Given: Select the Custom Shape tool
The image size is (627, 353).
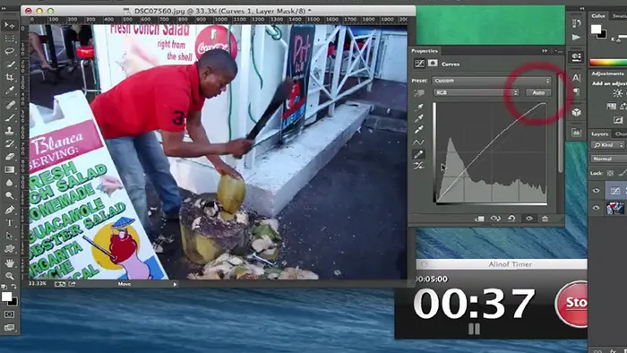Looking at the screenshot, I should pos(9,249).
